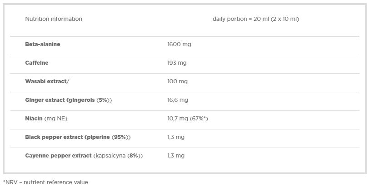The image size is (369, 191).
Task: Click the black pepper 1,3 mg value
Action: coord(176,137)
